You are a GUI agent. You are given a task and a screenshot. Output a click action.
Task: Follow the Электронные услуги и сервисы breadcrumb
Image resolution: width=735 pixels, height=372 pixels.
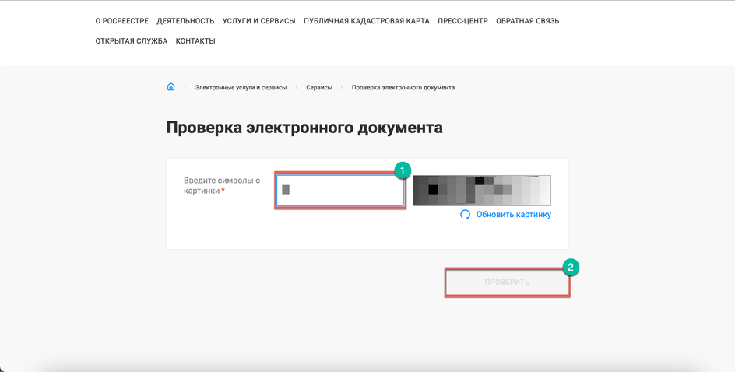pos(241,88)
